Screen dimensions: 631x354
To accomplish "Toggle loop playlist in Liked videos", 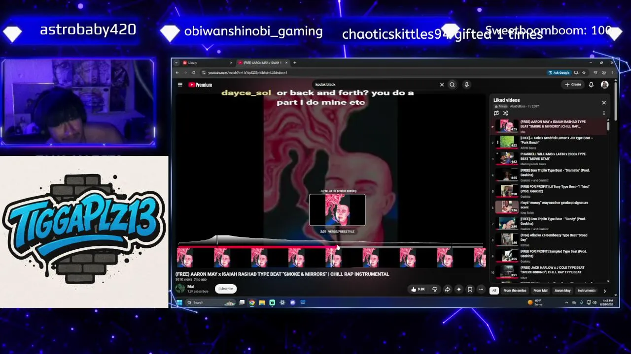I will pyautogui.click(x=496, y=113).
